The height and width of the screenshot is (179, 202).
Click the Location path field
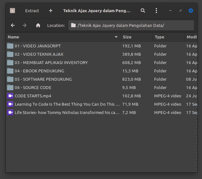pyautogui.click(x=131, y=25)
